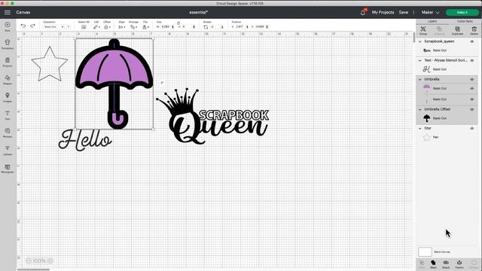482x271 pixels.
Task: Click the Canvas label in header
Action: coord(23,12)
